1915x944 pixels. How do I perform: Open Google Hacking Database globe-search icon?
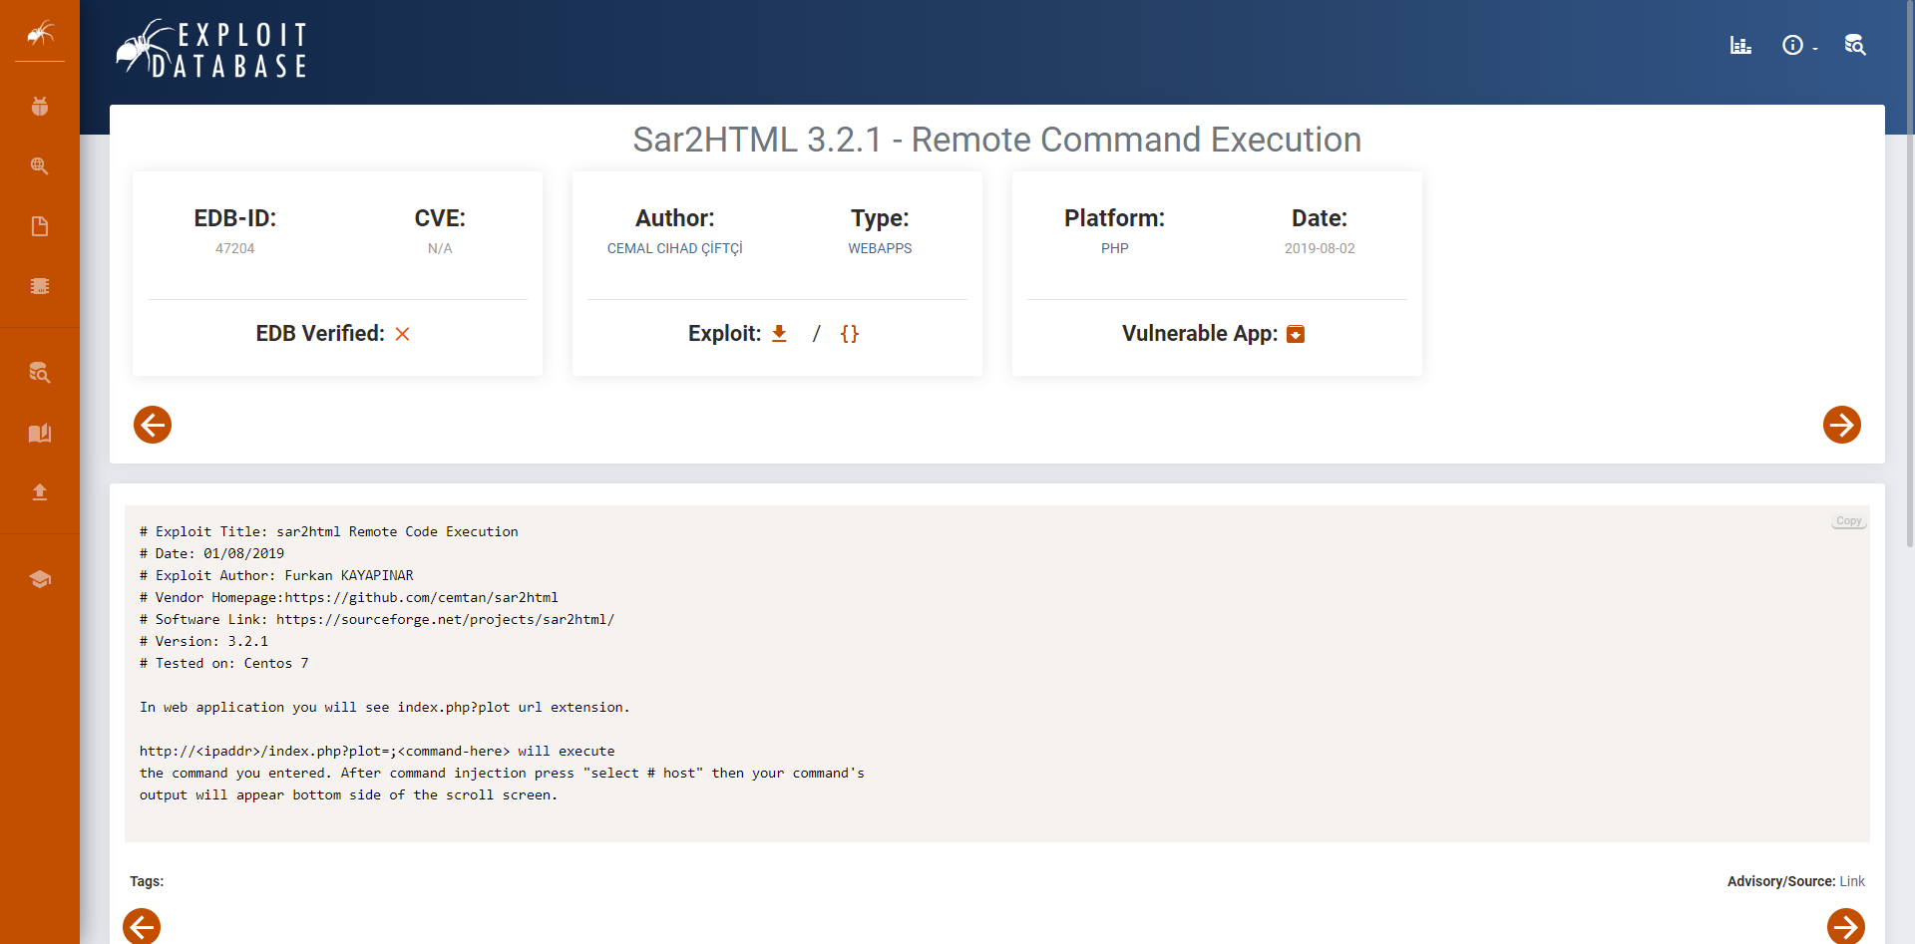tap(40, 165)
